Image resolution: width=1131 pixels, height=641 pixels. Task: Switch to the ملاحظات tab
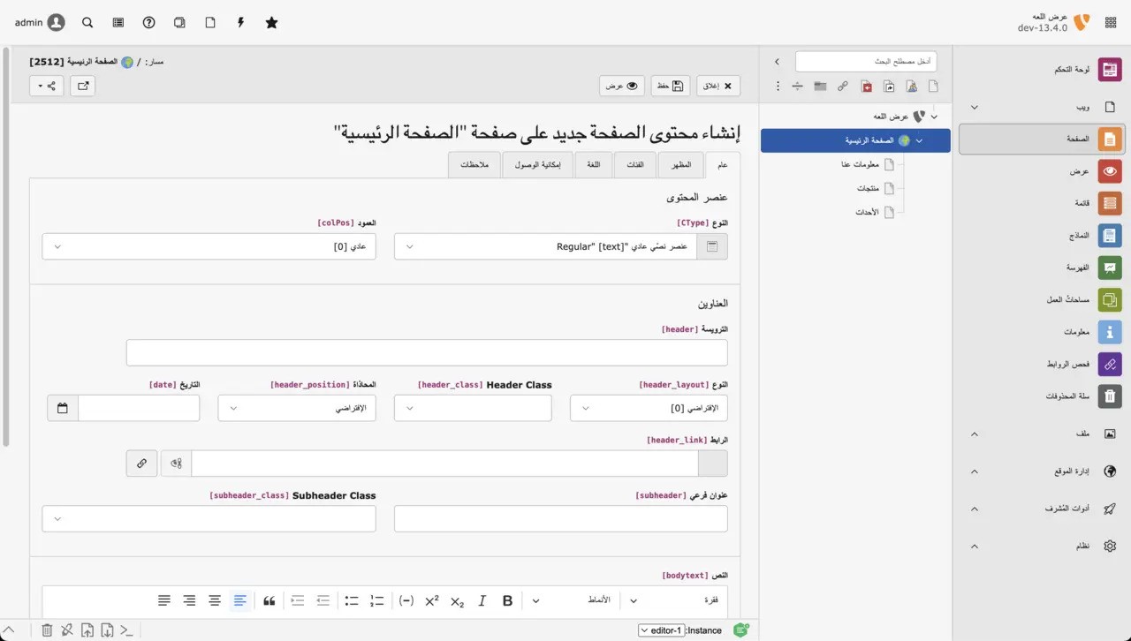coord(474,164)
